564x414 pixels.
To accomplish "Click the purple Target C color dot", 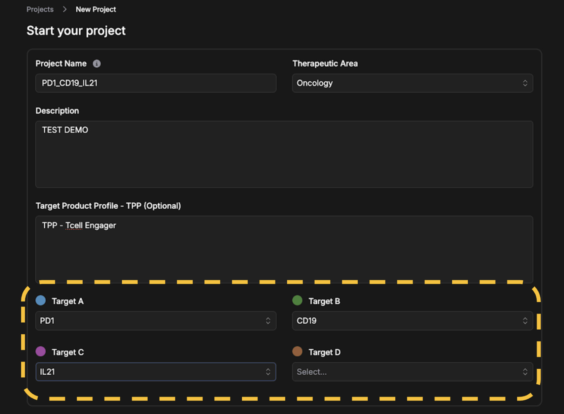I will coord(41,351).
